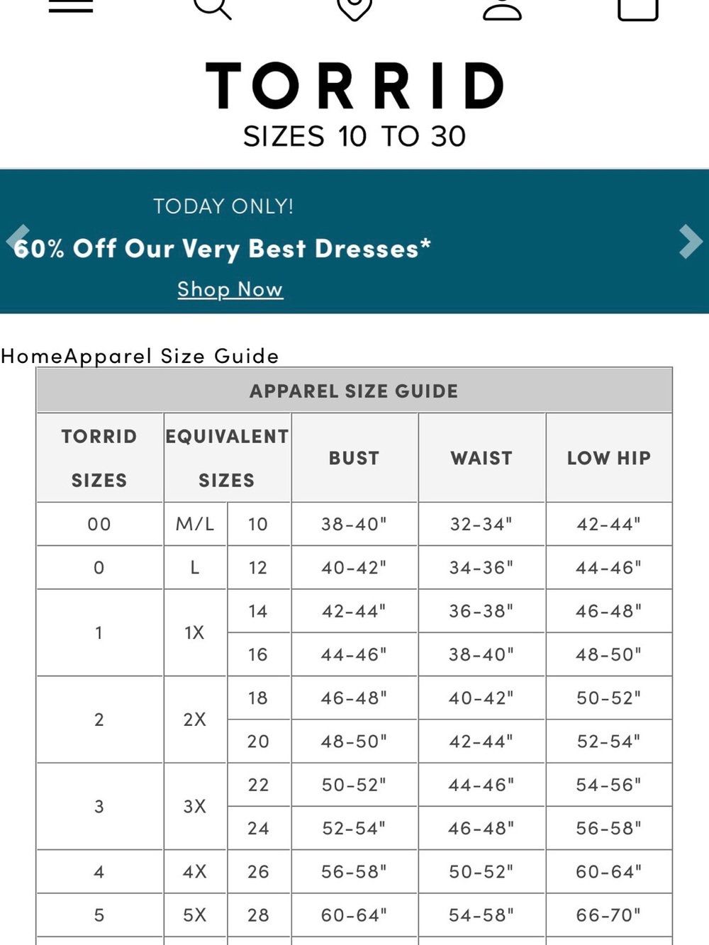Select the 66-70" low hip cell
Viewport: 709px width, 945px height.
[608, 915]
